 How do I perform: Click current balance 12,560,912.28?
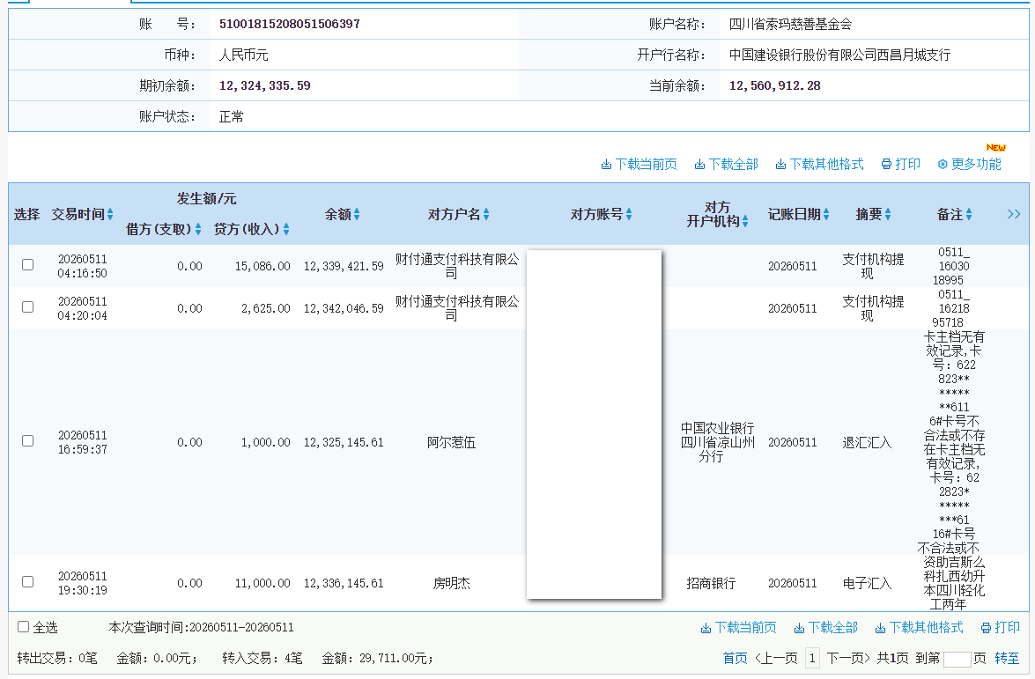(775, 85)
